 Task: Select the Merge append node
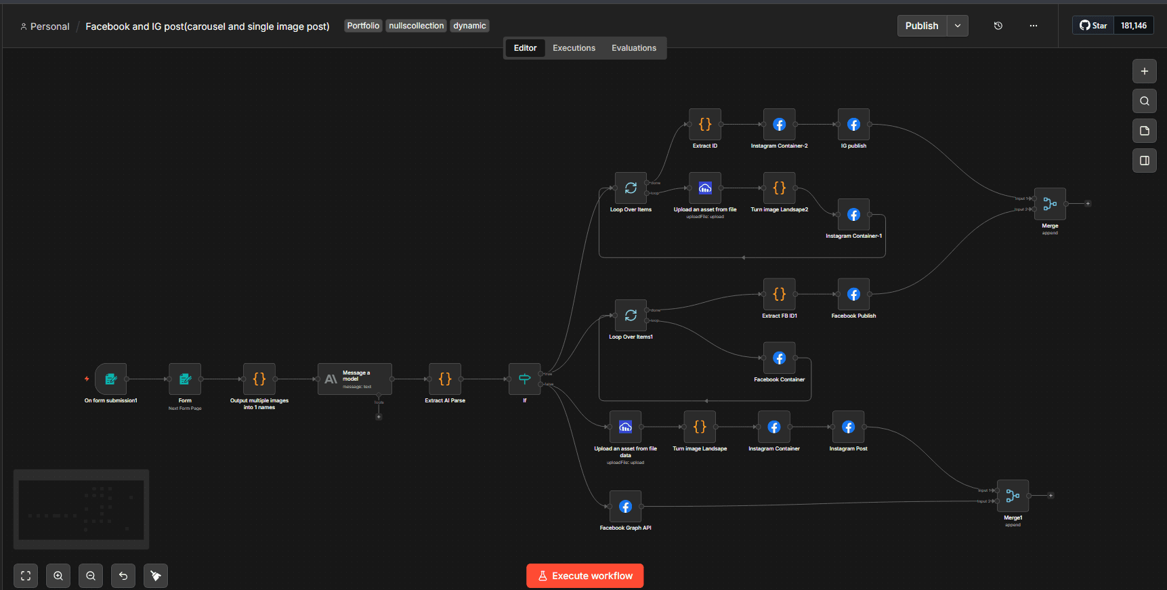pos(1050,204)
